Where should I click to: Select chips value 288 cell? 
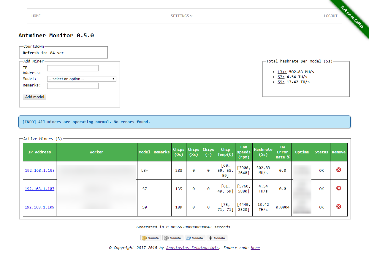pos(179,170)
